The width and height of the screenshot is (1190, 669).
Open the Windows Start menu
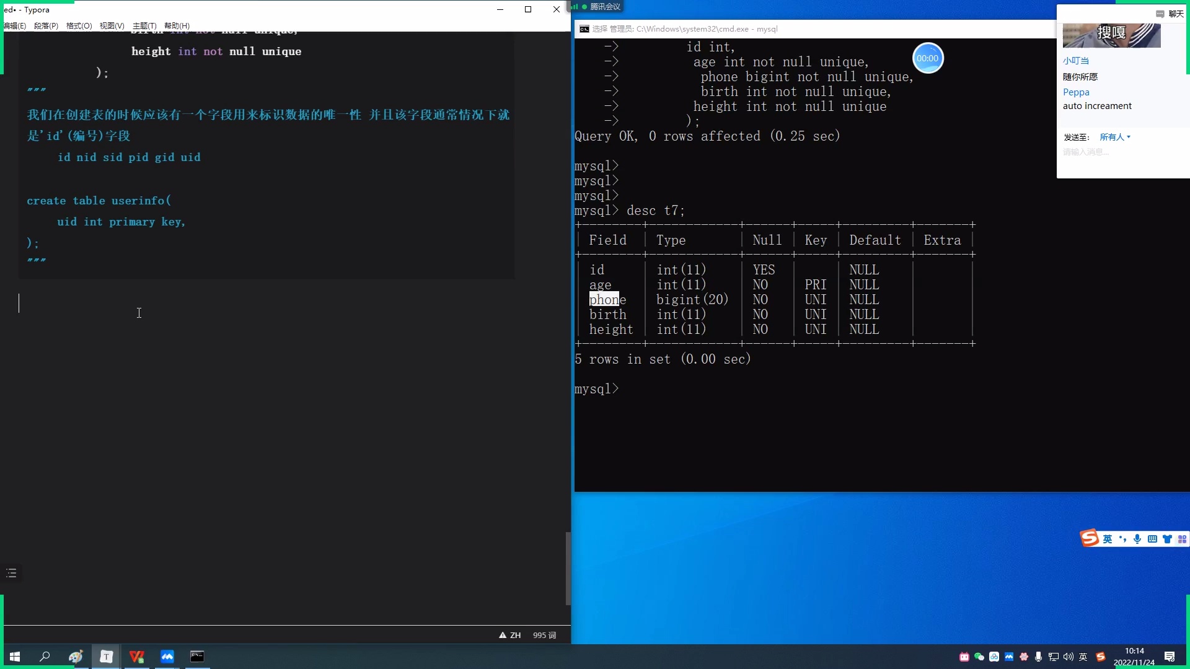[15, 657]
